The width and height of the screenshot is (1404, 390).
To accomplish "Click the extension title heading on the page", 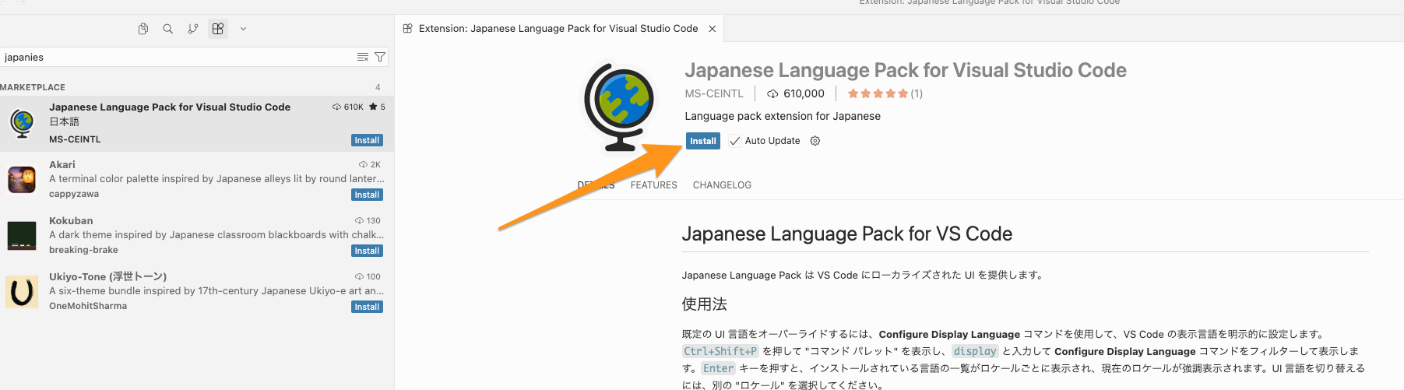I will pyautogui.click(x=906, y=70).
